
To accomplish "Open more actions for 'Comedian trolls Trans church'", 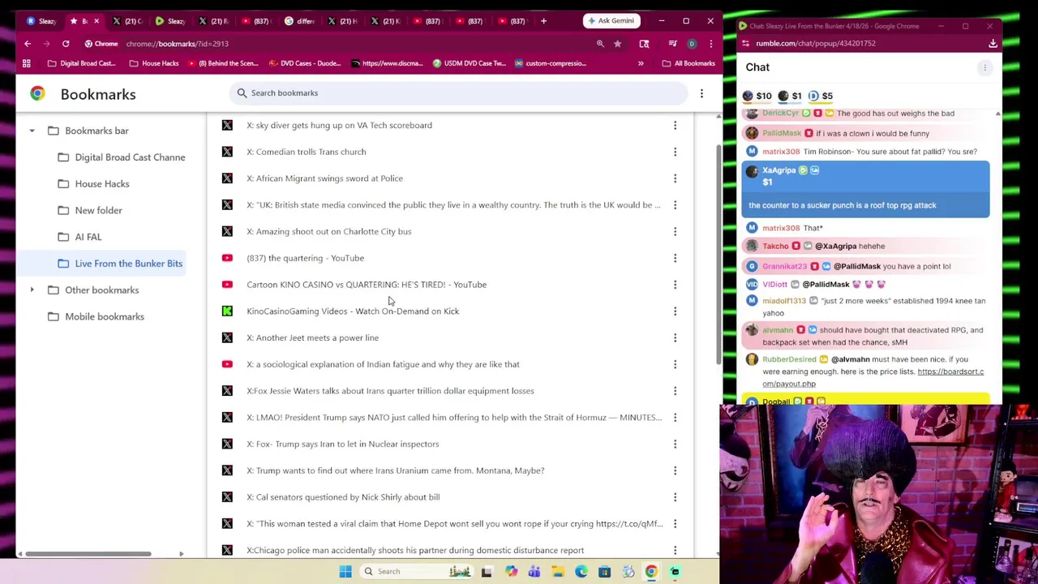I will [675, 152].
